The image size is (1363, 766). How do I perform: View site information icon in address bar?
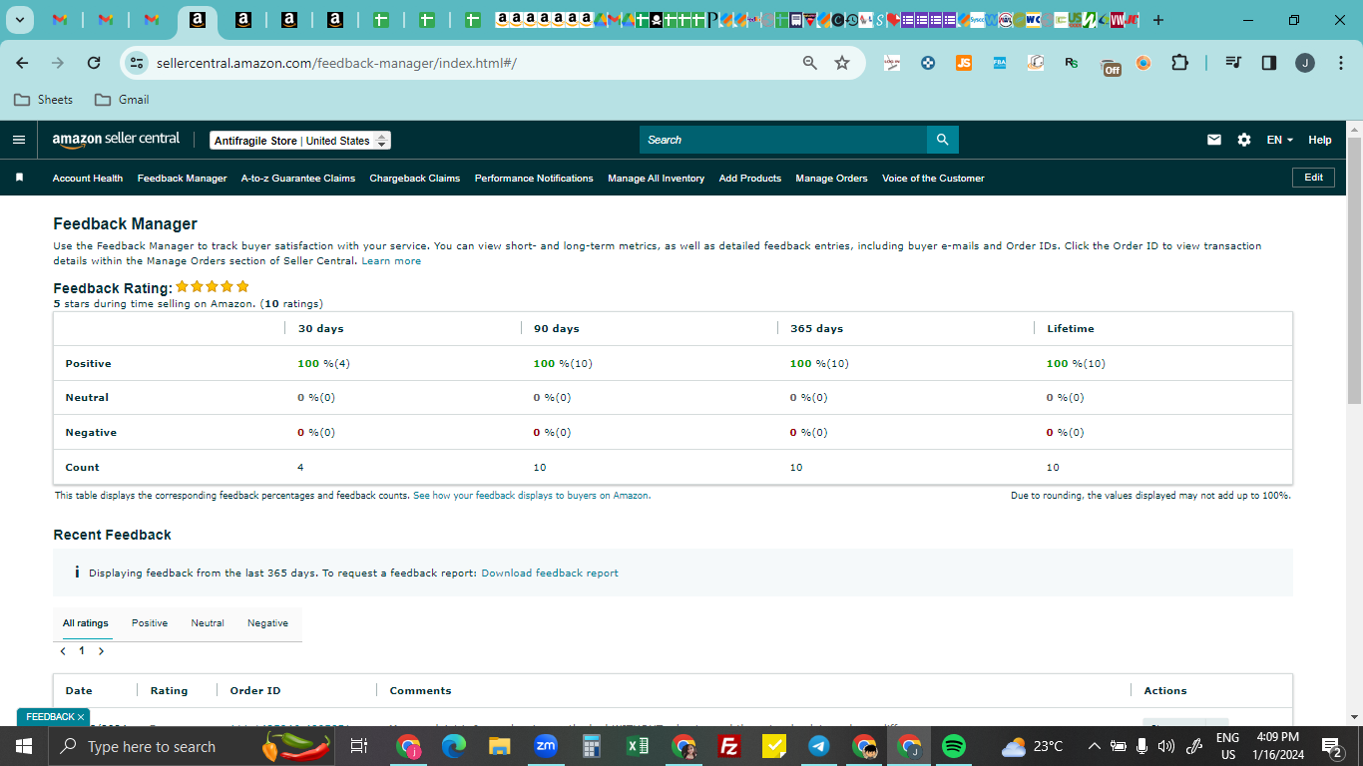coord(137,63)
